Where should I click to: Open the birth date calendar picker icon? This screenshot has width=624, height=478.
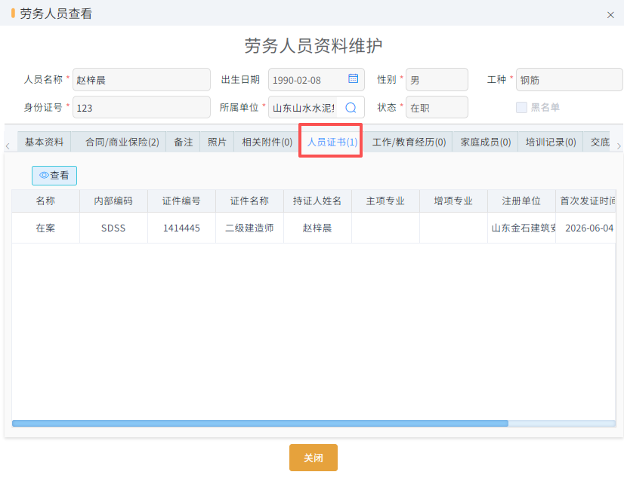353,78
